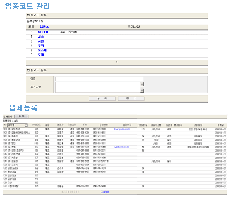The image size is (229, 198).
Task: Click the 업종코드 관리 heading title
Action: pos(27,6)
